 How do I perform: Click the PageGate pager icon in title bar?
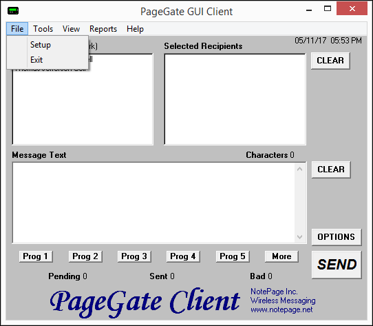(13, 11)
